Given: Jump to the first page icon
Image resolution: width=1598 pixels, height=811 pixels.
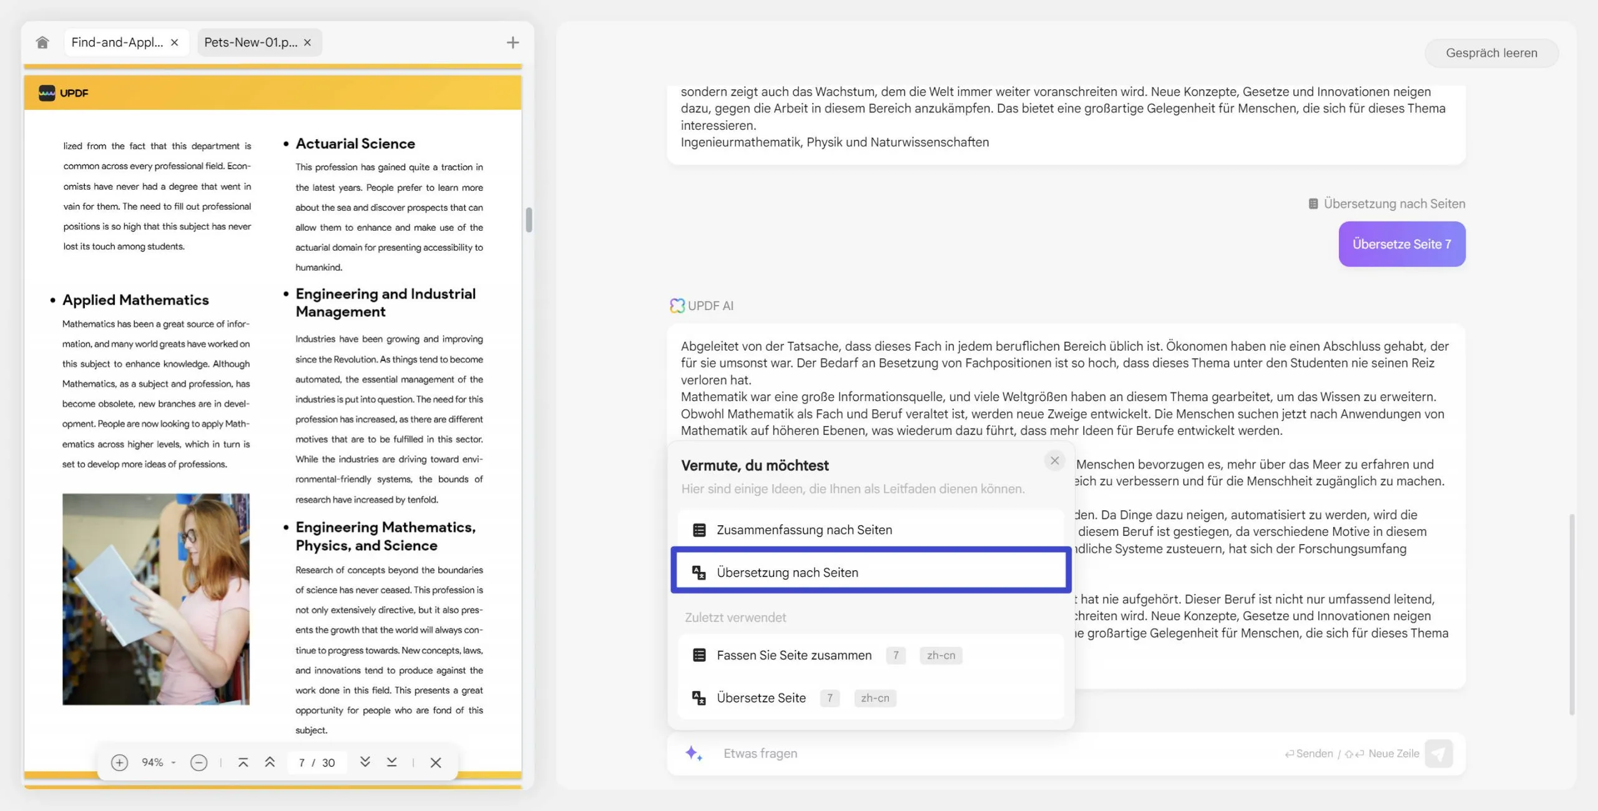Looking at the screenshot, I should click(x=243, y=762).
